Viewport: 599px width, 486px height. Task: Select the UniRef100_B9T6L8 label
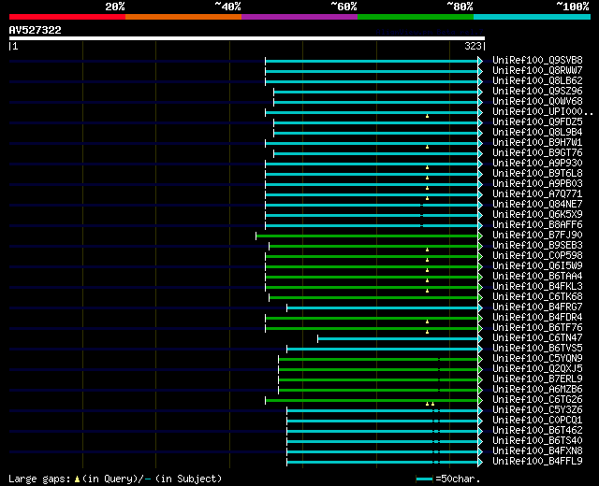point(537,174)
